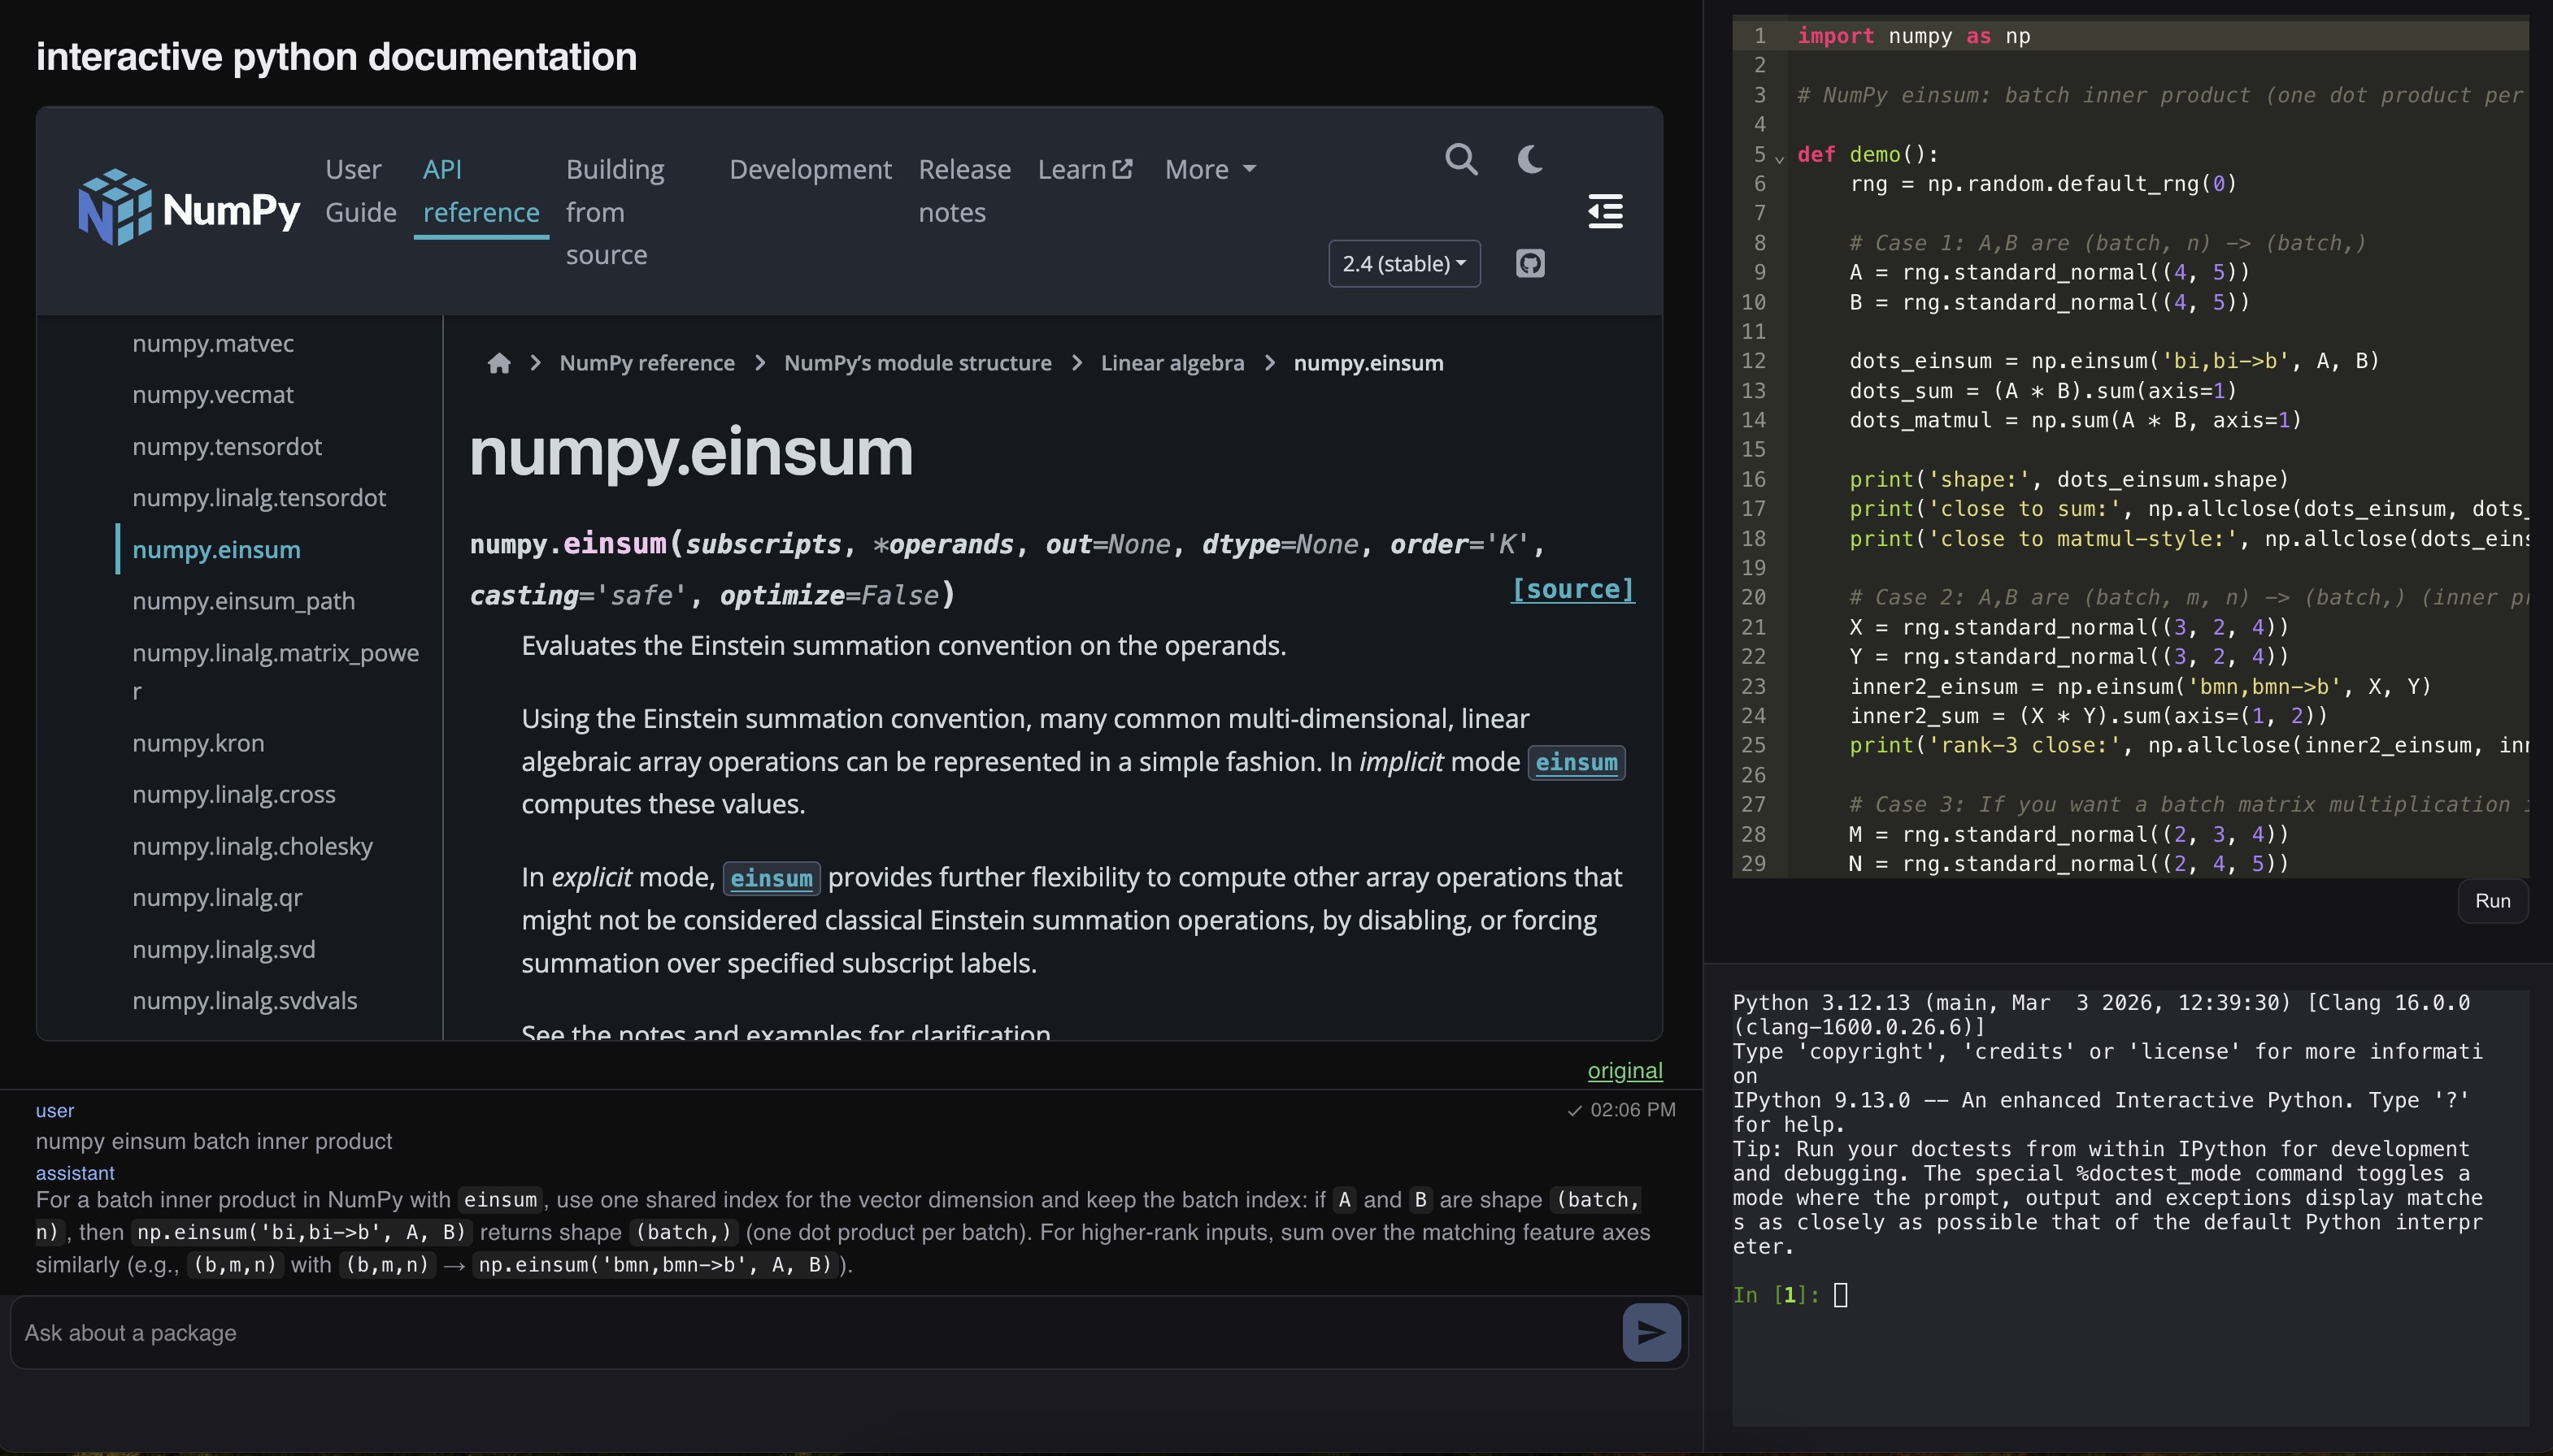
Task: Open the documentation search icon
Action: tap(1460, 159)
